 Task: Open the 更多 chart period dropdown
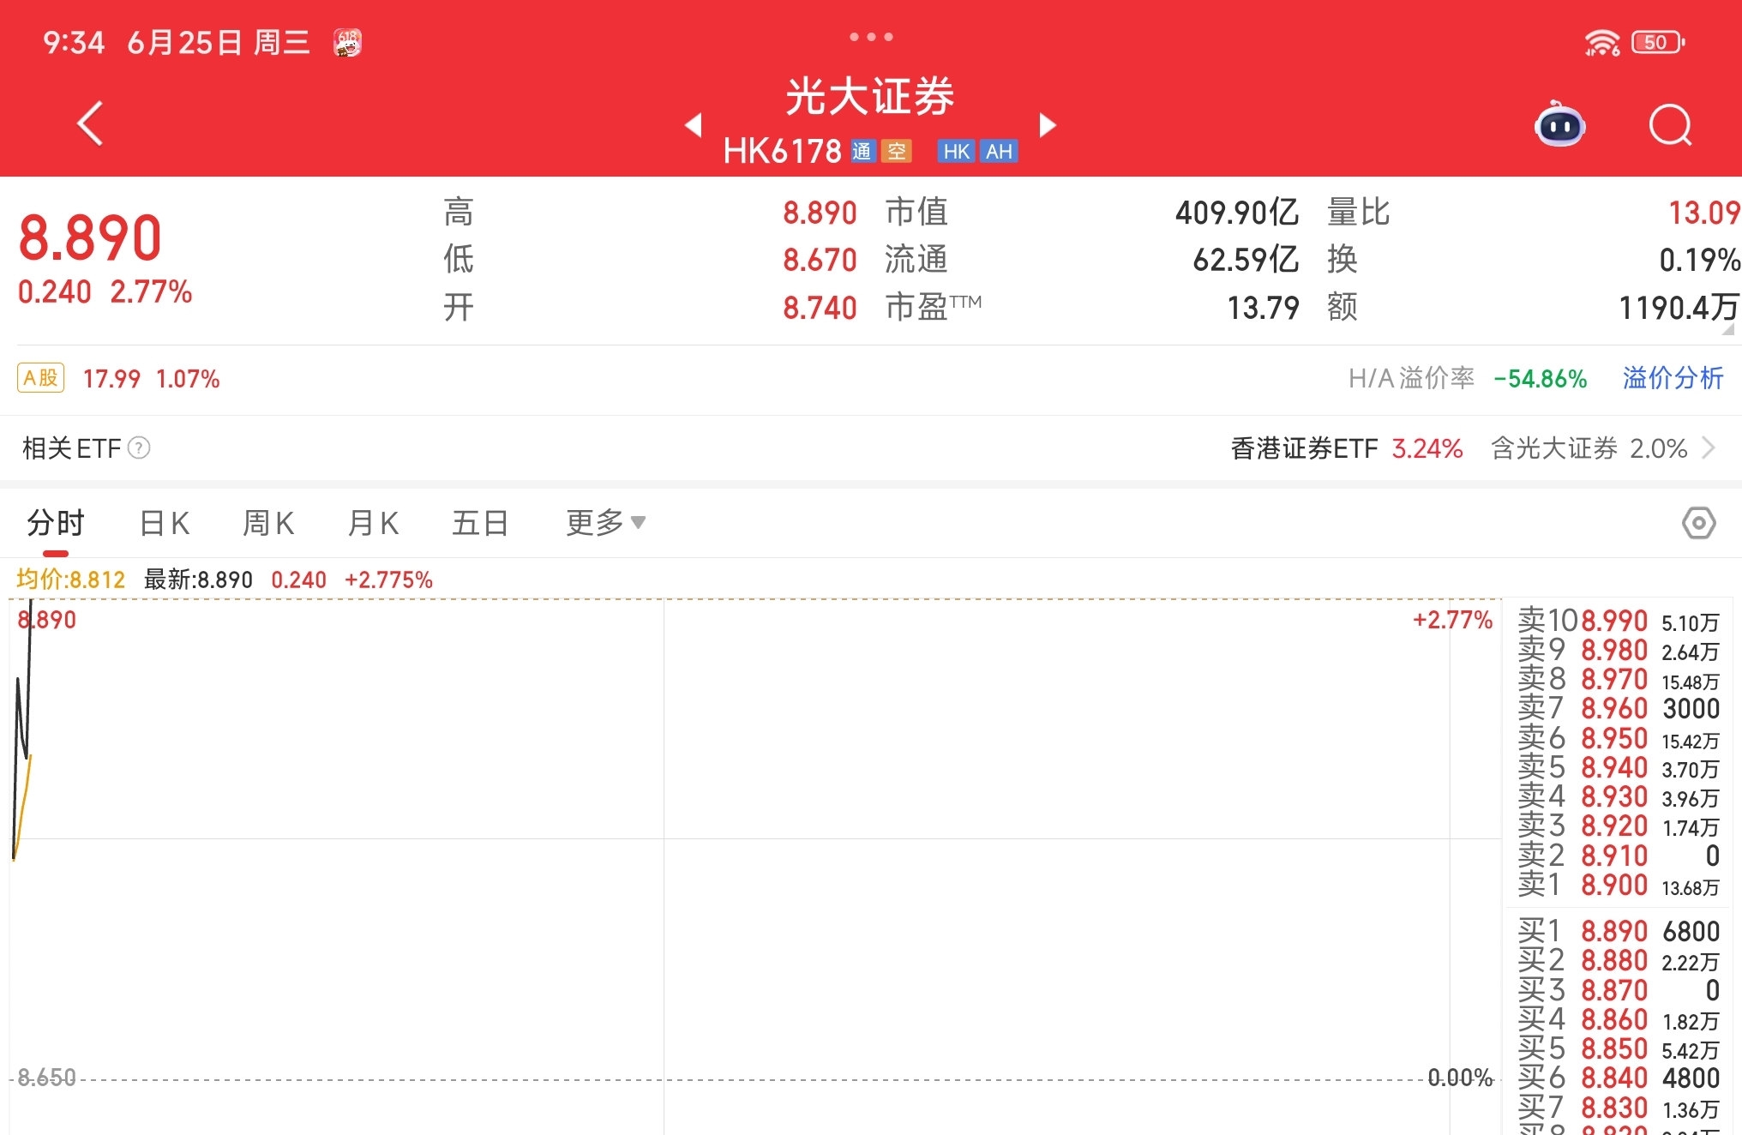(605, 522)
